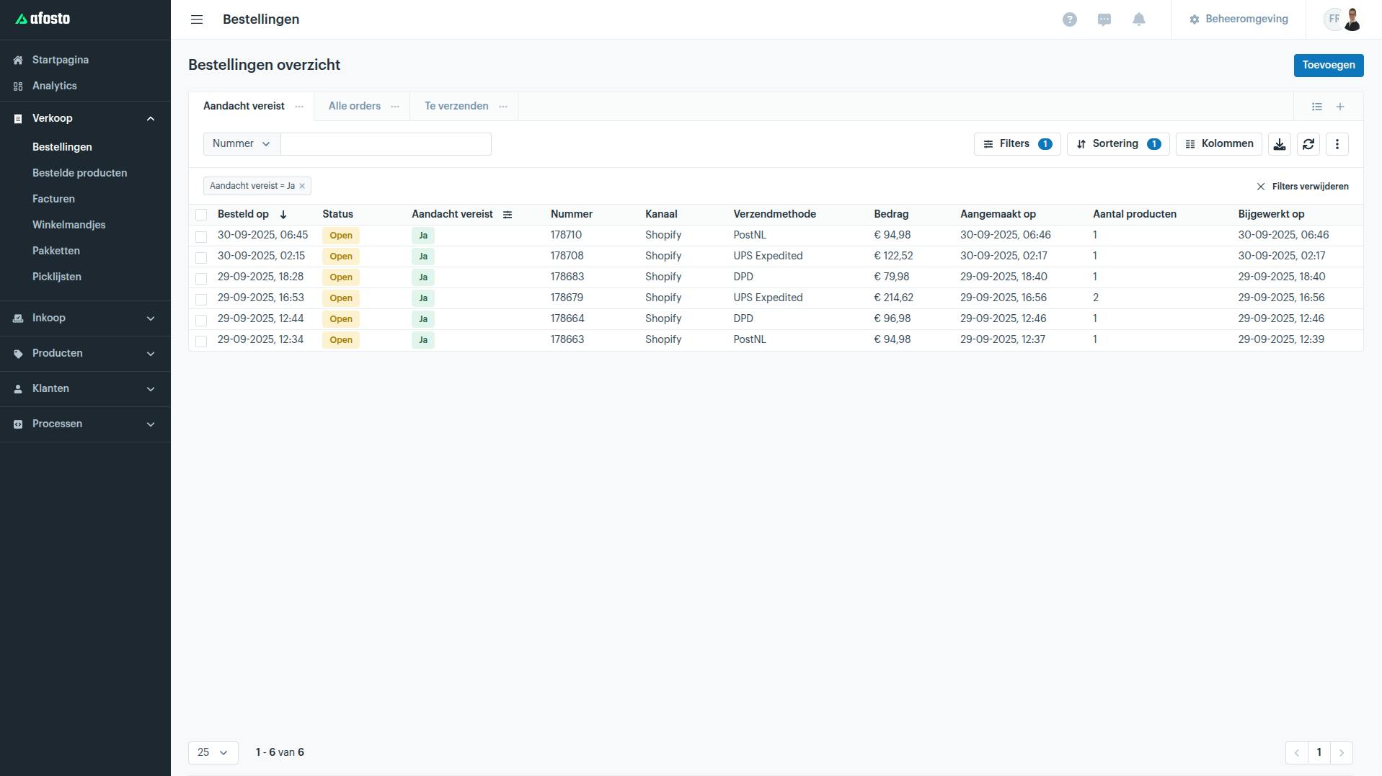Screen dimensions: 1382x776
Task: Go to next page arrow
Action: pos(1342,753)
